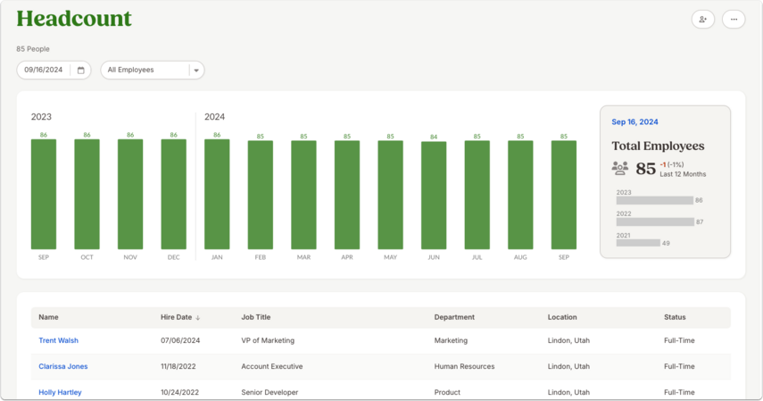The height and width of the screenshot is (401, 763).
Task: Click the add employee icon button
Action: click(702, 20)
